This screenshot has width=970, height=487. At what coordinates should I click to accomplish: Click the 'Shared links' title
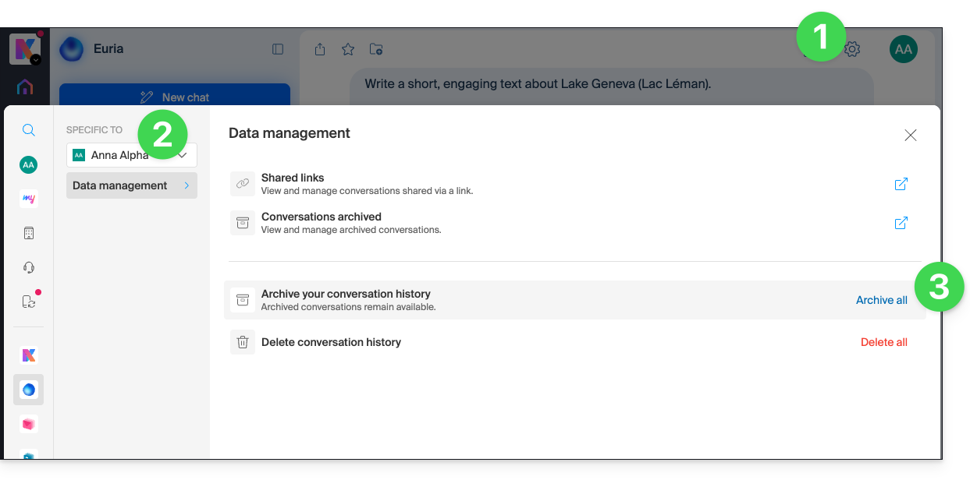[293, 178]
